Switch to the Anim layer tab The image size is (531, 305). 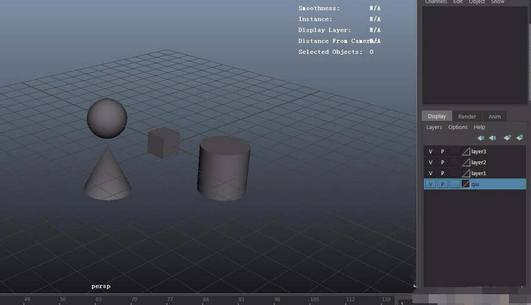495,117
